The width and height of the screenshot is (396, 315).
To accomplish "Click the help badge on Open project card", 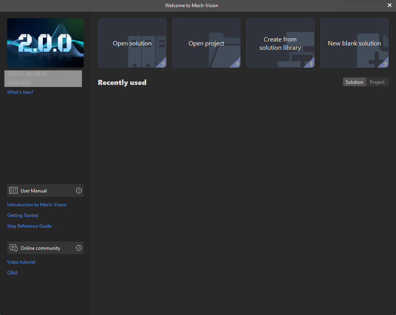I will (237, 64).
